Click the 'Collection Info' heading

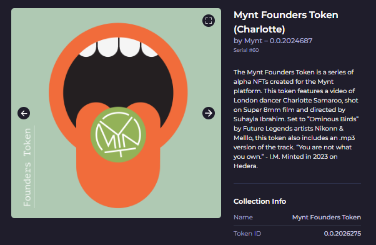click(260, 201)
